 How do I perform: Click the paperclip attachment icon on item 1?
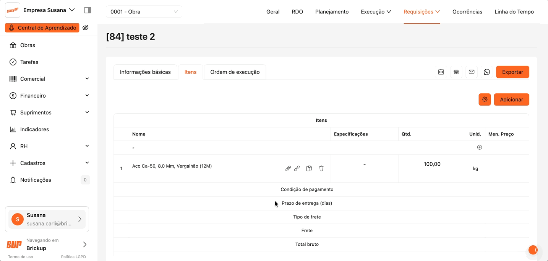click(288, 168)
